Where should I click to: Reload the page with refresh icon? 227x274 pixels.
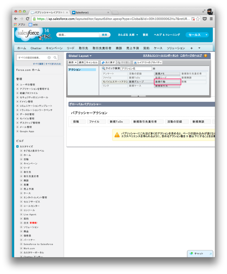pos(28,19)
